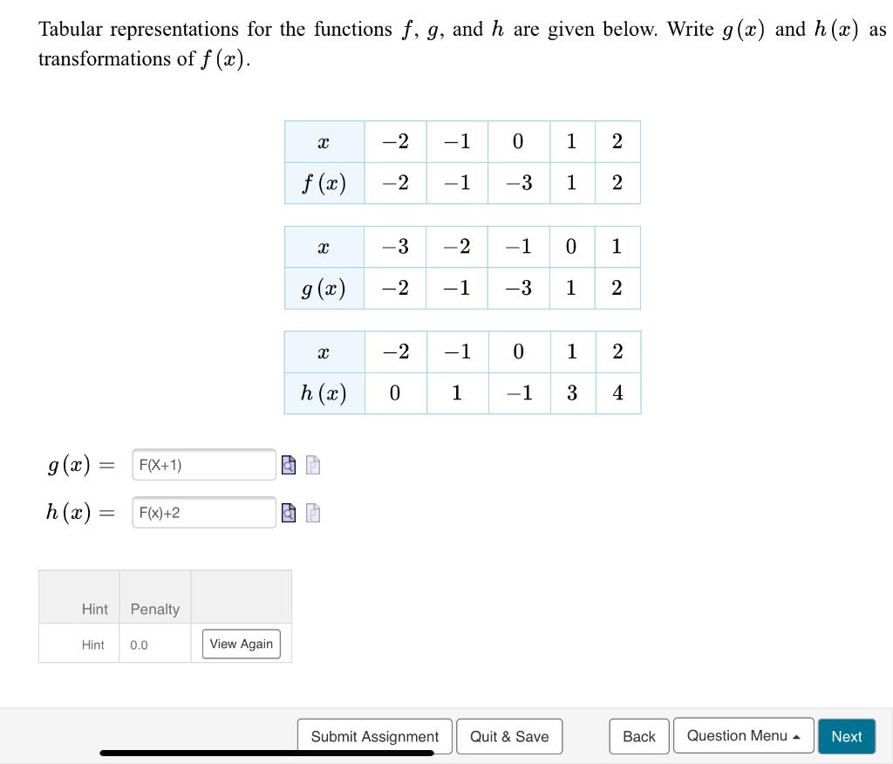Expand the Question Menu dropdown
This screenshot has width=893, height=764.
click(x=743, y=736)
